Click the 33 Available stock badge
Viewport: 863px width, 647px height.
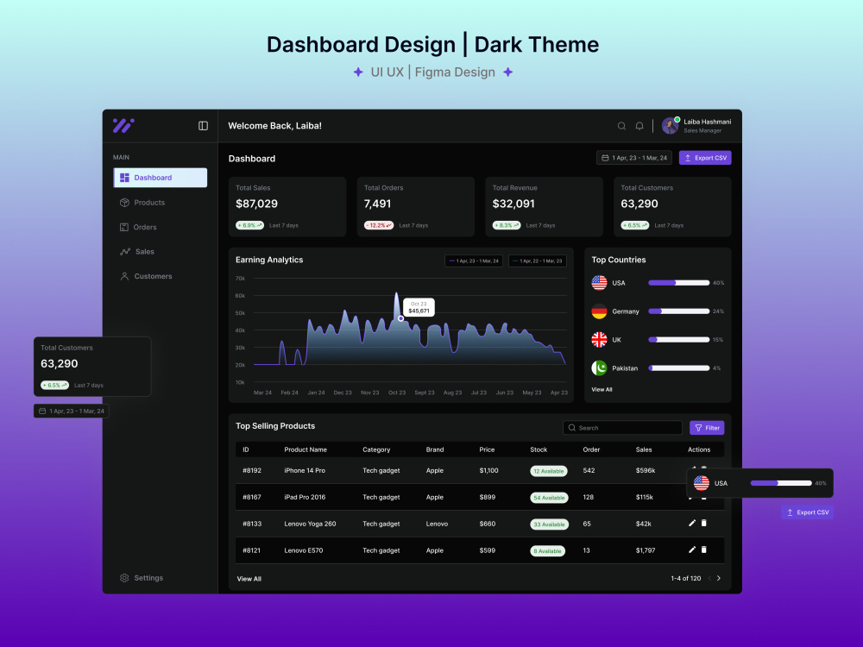click(549, 525)
